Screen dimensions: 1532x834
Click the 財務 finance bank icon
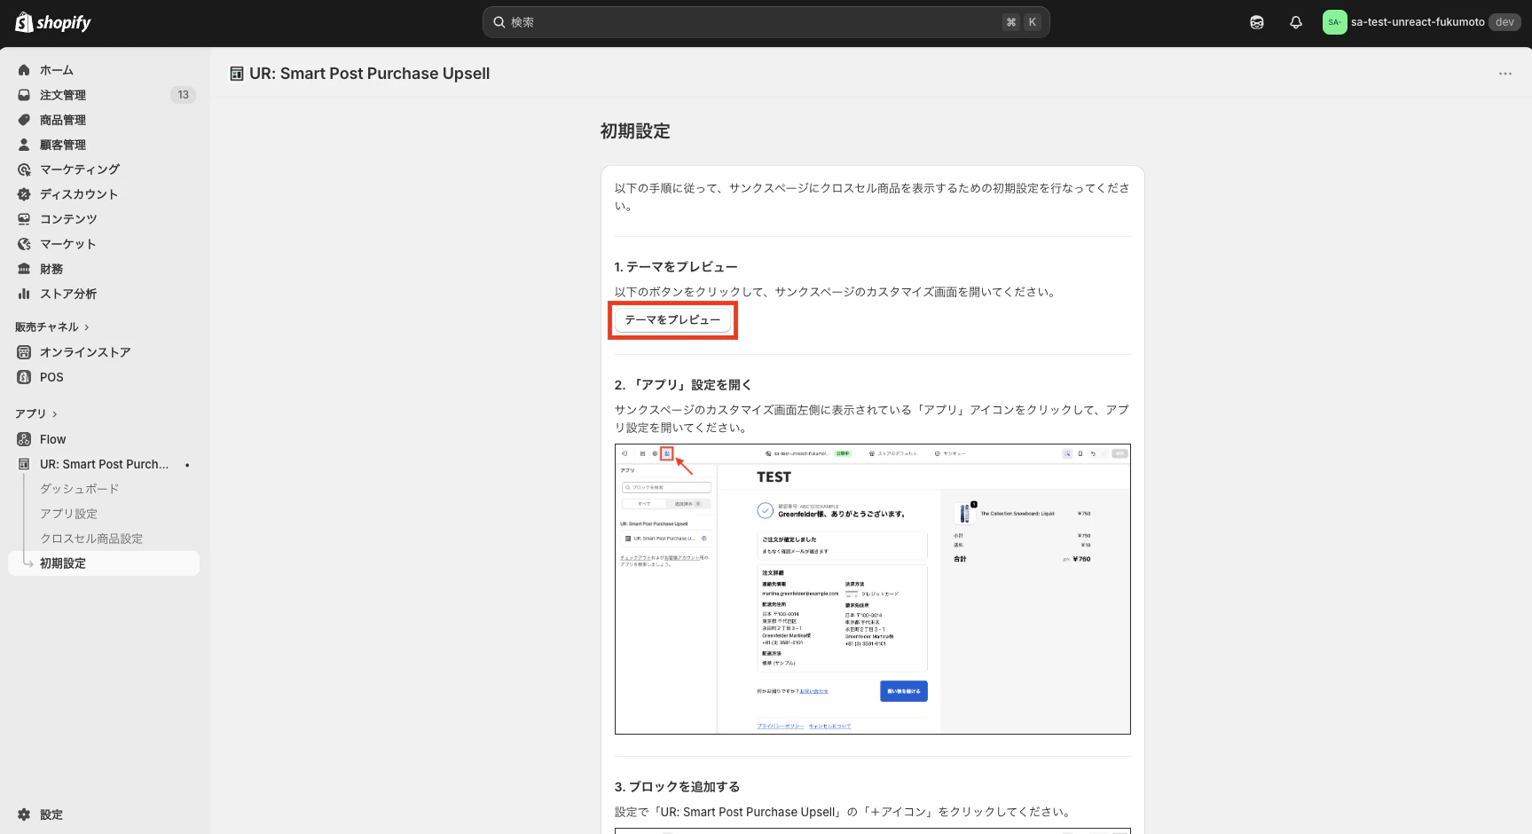tap(24, 269)
